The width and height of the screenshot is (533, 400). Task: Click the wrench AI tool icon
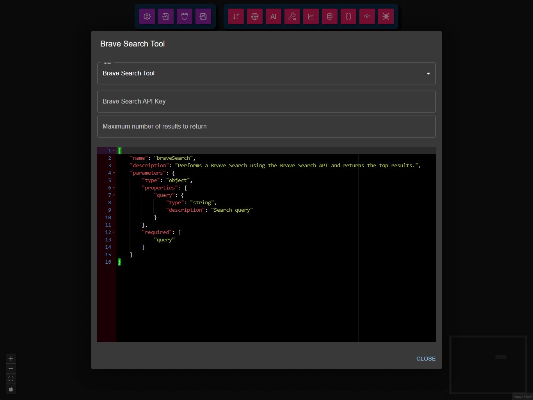tap(292, 16)
